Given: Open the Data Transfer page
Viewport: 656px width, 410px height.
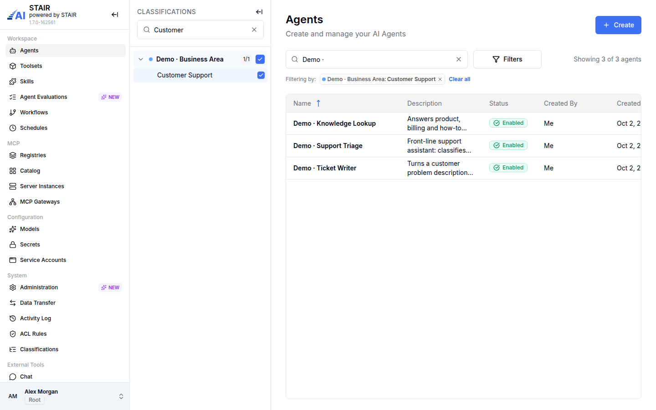Looking at the screenshot, I should [66, 303].
